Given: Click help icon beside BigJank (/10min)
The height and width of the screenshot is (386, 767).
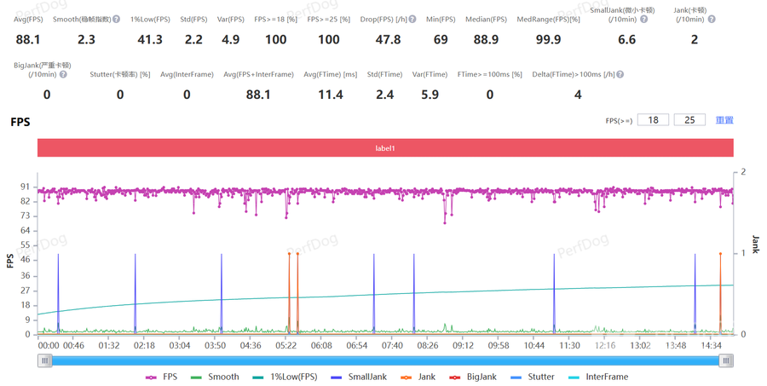Looking at the screenshot, I should pos(63,75).
